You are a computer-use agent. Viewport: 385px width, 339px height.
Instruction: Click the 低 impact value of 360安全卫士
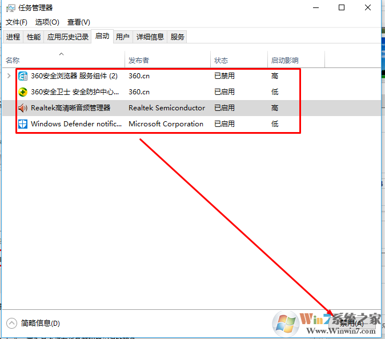click(275, 92)
